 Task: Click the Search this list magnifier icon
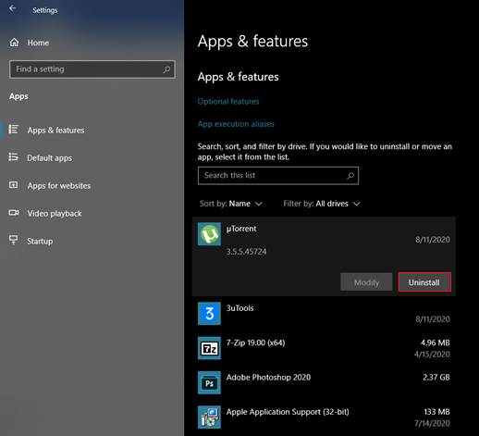(x=350, y=176)
